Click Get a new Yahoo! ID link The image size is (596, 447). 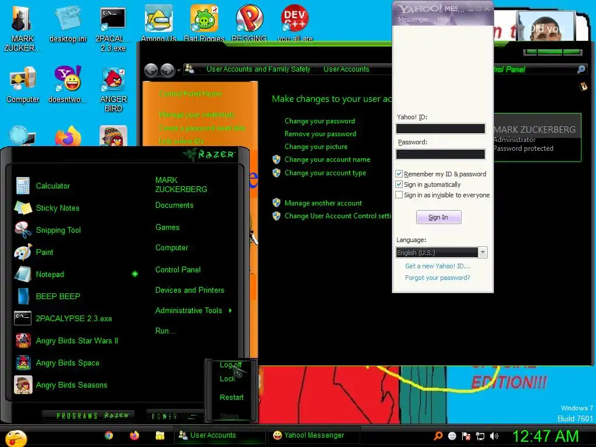[x=438, y=266]
